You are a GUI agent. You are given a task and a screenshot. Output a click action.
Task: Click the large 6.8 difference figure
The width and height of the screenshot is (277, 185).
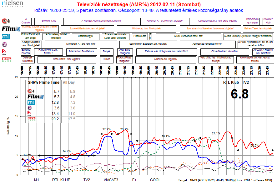(x=240, y=94)
